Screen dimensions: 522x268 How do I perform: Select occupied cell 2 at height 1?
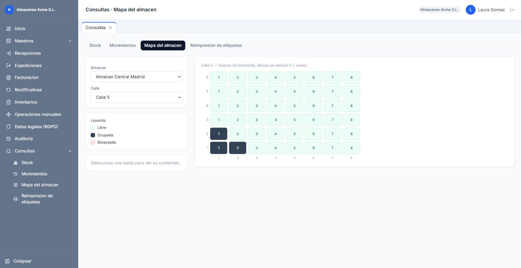click(x=238, y=148)
